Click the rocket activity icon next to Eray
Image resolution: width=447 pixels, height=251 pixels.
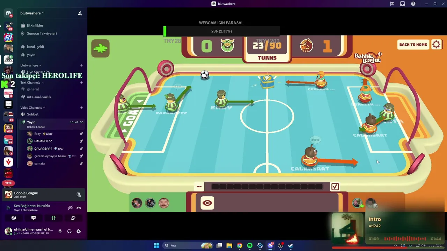coord(81,134)
